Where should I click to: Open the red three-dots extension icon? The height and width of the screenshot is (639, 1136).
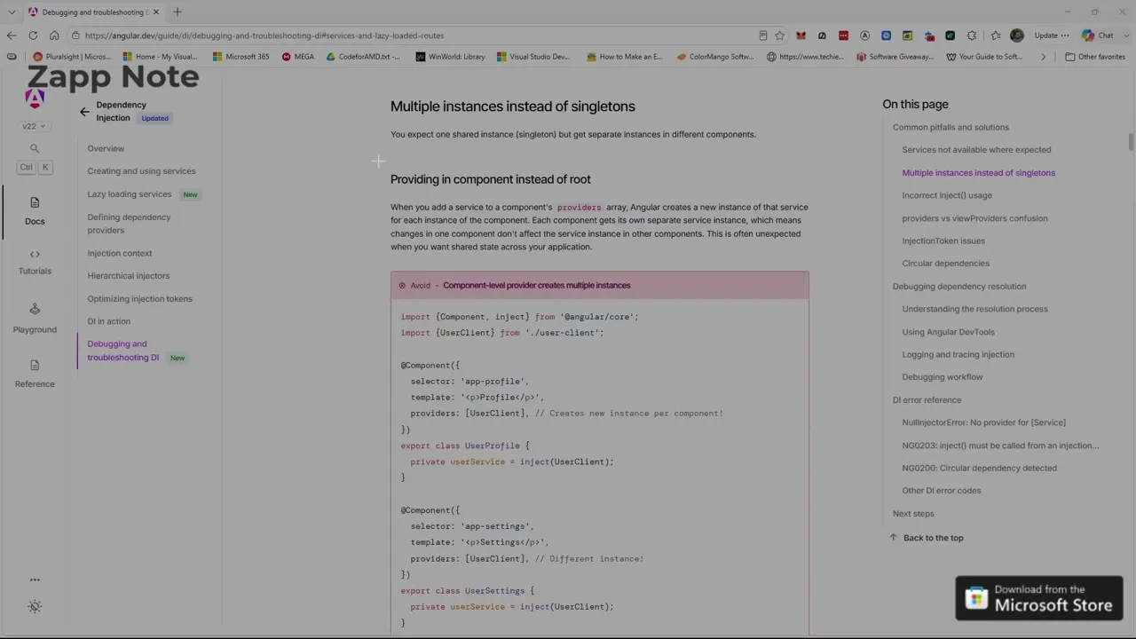pyautogui.click(x=843, y=35)
